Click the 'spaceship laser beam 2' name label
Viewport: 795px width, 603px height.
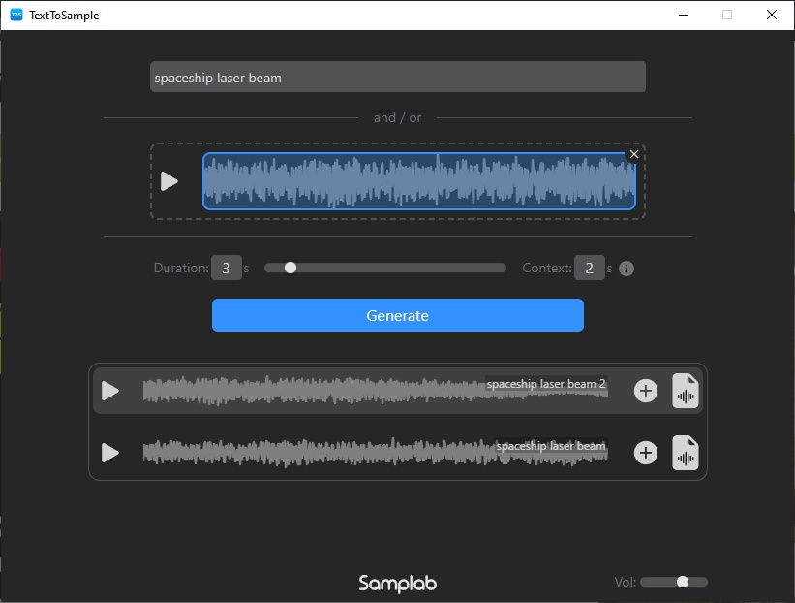pos(546,384)
